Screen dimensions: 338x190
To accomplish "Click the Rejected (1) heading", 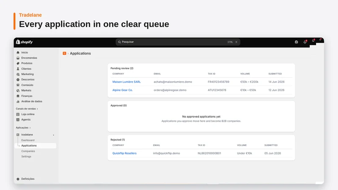I will 117,140.
